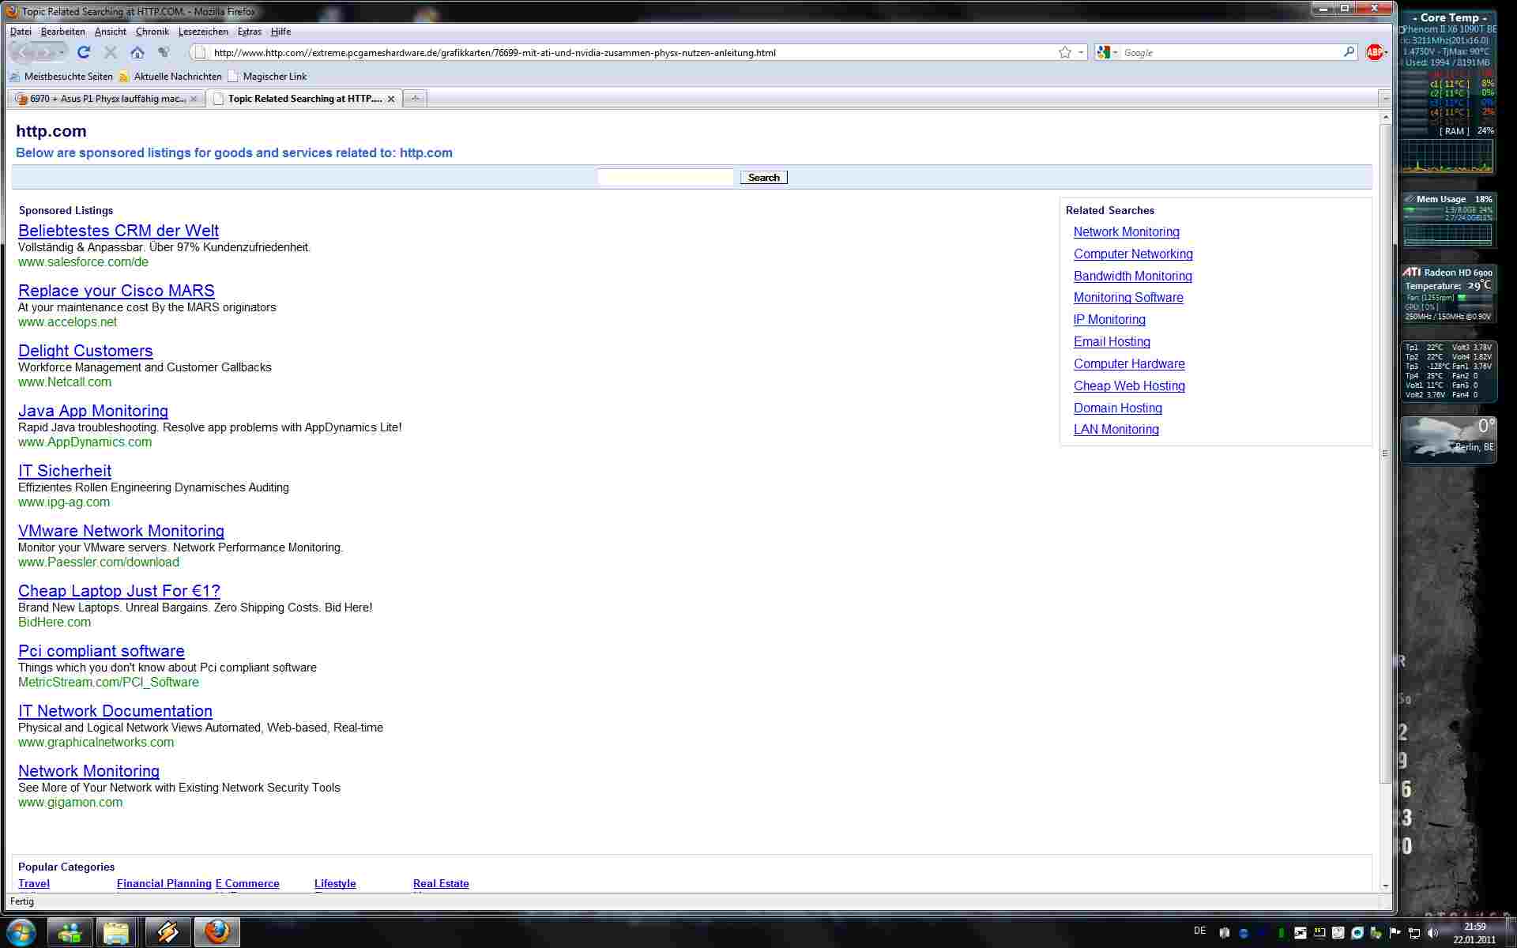
Task: Open the search engine selector dropdown
Action: (x=1108, y=52)
